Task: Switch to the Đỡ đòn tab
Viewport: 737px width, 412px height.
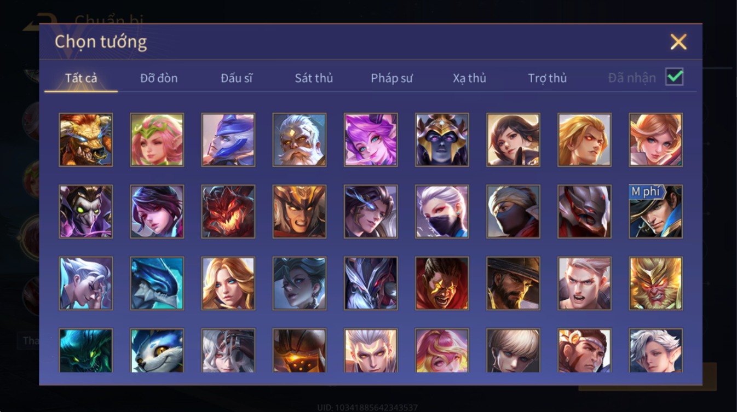Action: pos(159,78)
